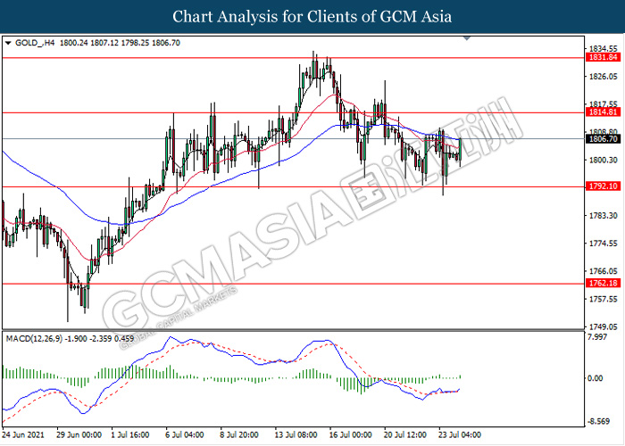Click the 13 Jul 08:00 time label
The height and width of the screenshot is (446, 625).
tap(296, 434)
